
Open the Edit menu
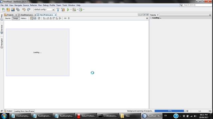point(6,5)
